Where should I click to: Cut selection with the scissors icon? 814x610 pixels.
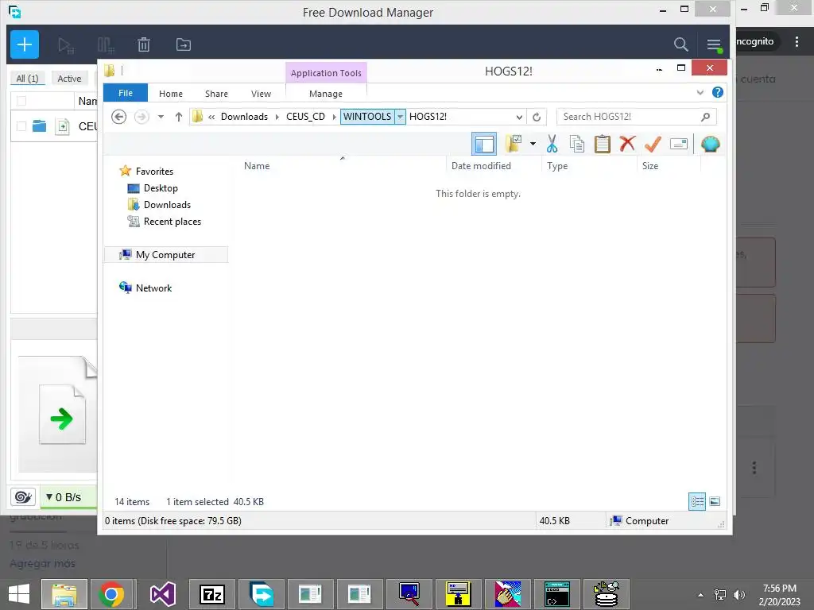pos(552,144)
